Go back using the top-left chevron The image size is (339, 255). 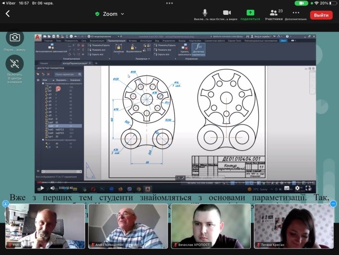[7, 14]
